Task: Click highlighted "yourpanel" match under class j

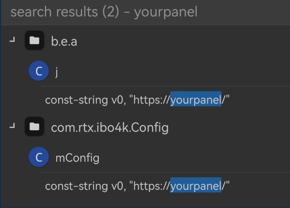Action: click(x=196, y=100)
